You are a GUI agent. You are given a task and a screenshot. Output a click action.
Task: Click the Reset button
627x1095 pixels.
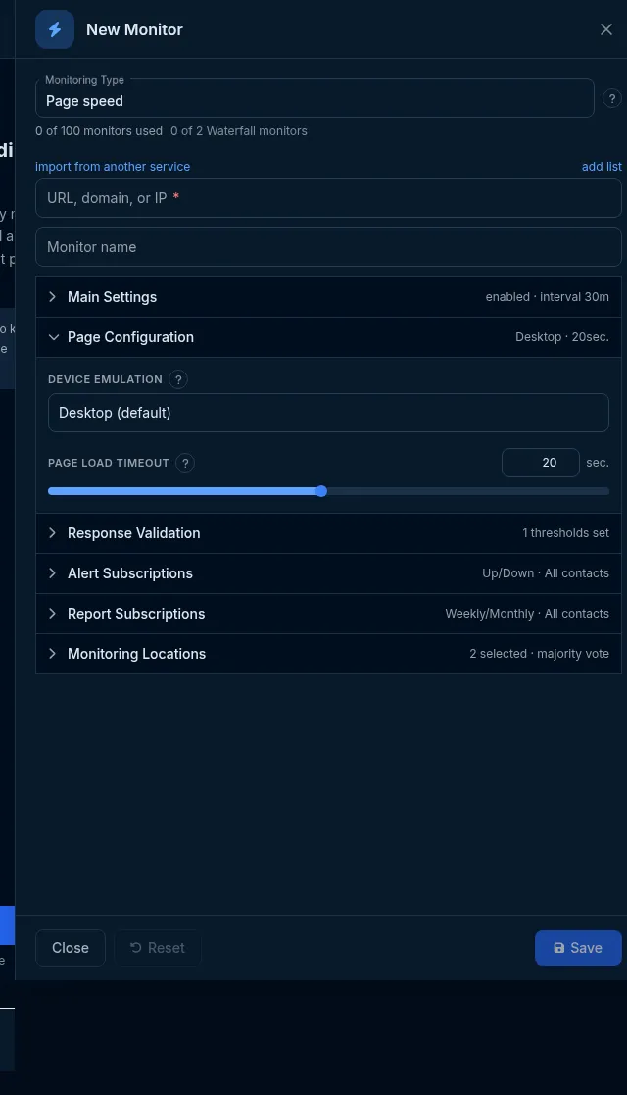(x=158, y=948)
